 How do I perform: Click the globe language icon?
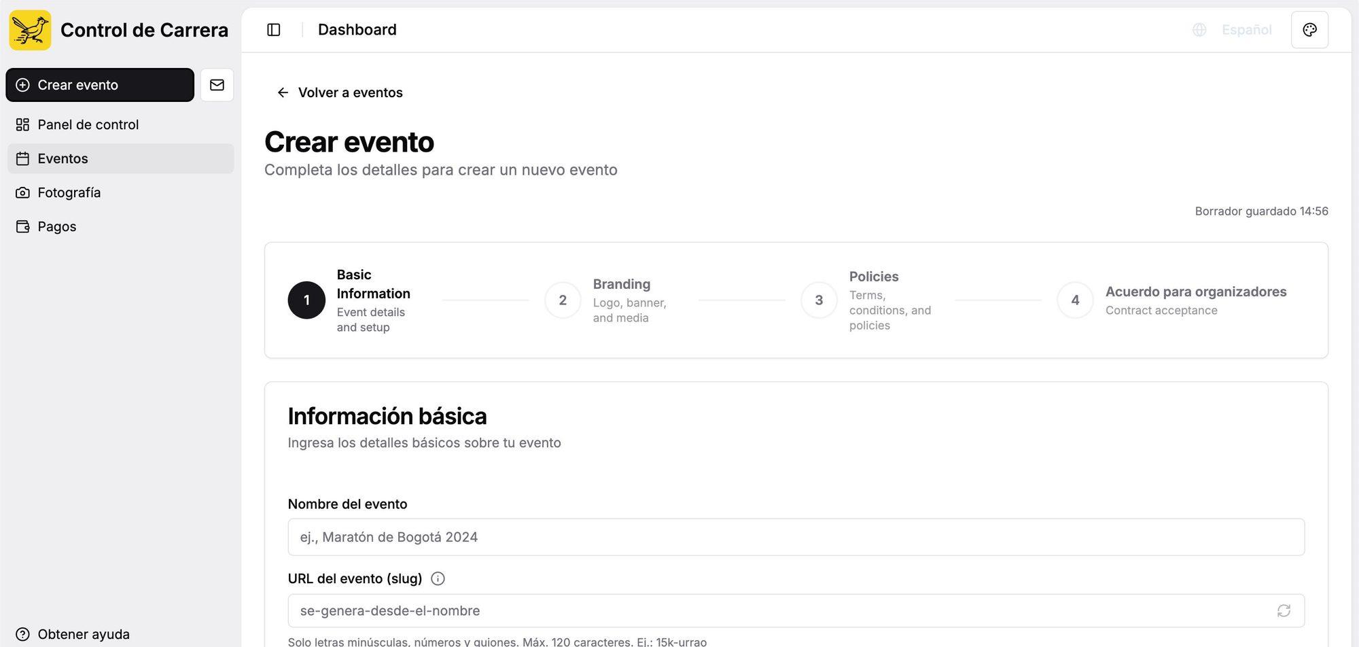pyautogui.click(x=1199, y=30)
